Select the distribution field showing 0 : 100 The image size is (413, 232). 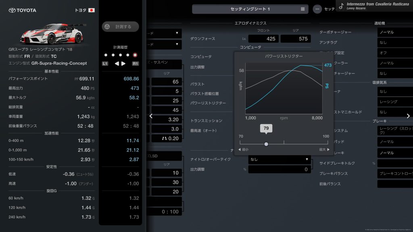tap(164, 211)
